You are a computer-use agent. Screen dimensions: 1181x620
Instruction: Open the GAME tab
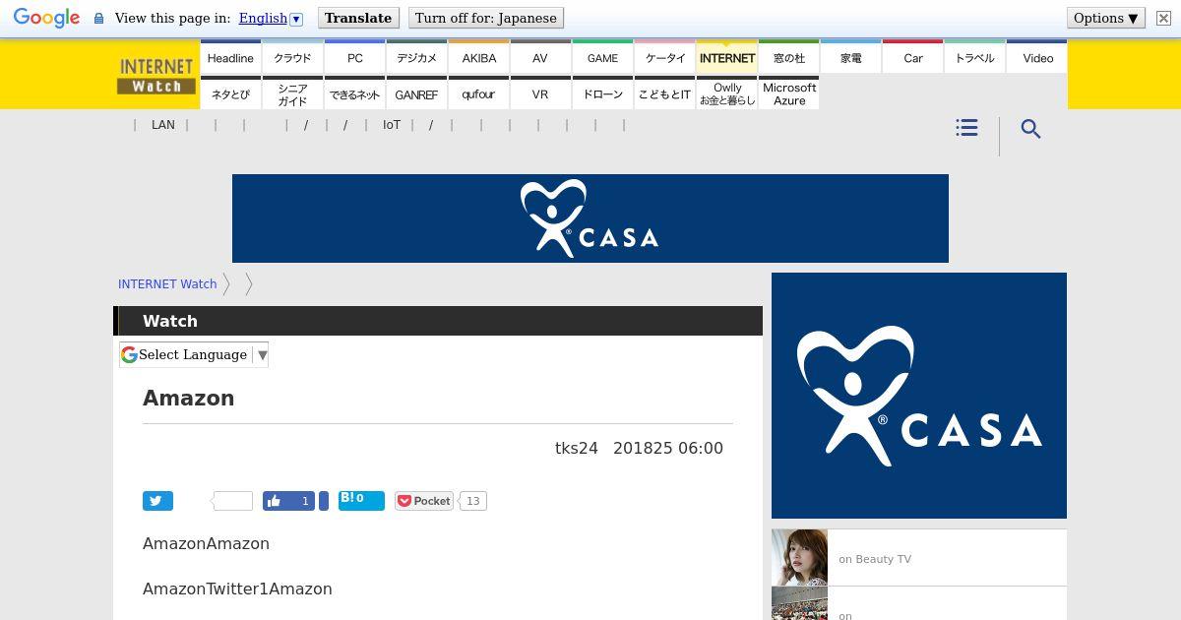(x=602, y=57)
